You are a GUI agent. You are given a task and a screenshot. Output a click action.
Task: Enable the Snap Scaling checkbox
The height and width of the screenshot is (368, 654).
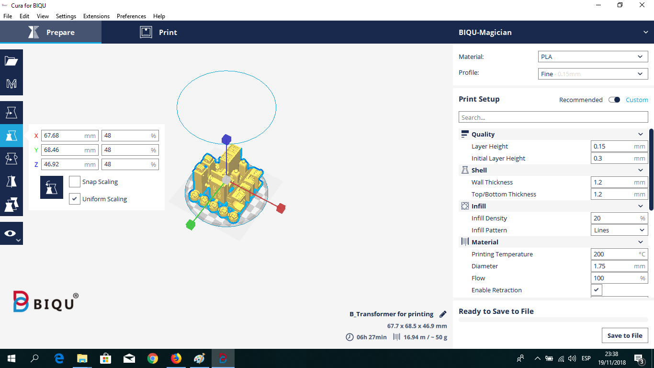(x=74, y=182)
